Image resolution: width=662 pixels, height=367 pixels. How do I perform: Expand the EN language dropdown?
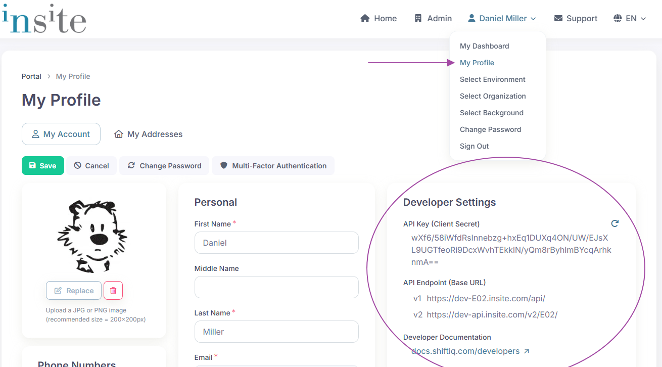click(x=630, y=18)
